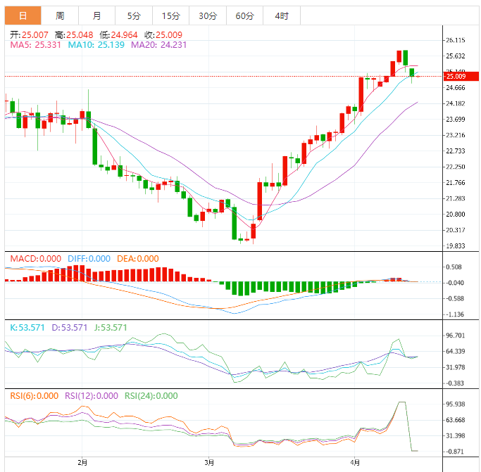Switch to the 月 monthly tab
The width and height of the screenshot is (481, 472).
[97, 15]
